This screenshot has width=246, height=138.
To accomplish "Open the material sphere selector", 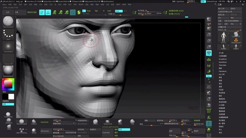I will pos(8,71).
